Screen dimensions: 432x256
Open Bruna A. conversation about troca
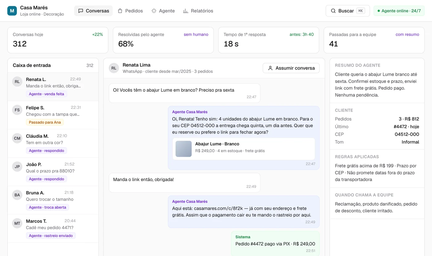53,200
